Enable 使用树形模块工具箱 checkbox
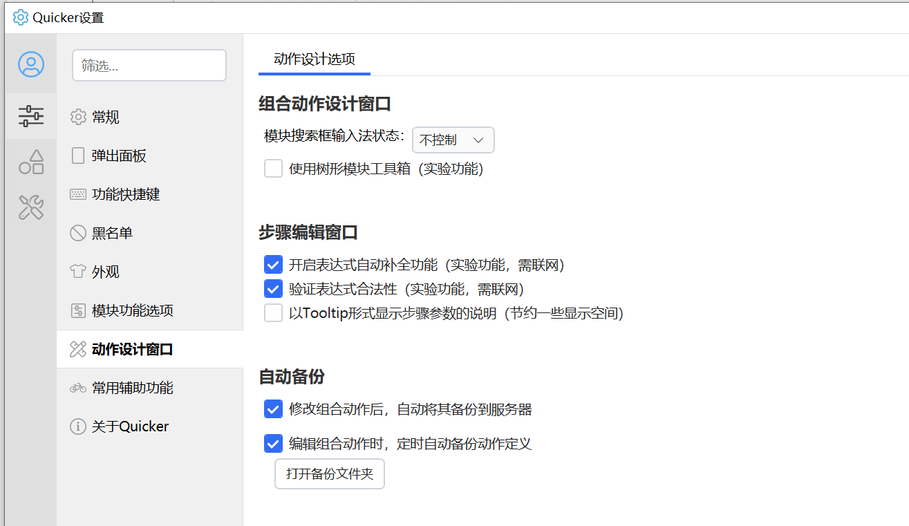The width and height of the screenshot is (909, 526). (x=274, y=169)
